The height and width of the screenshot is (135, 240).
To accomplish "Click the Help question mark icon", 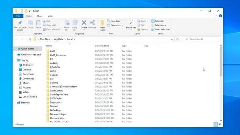I will [220, 16].
